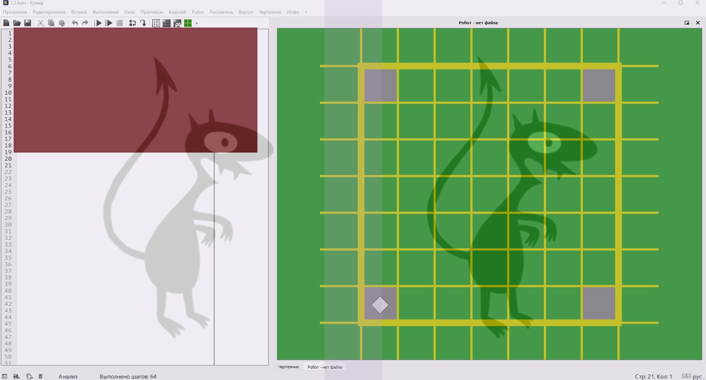Click the robot diamond marker on the field
Viewport: 706px width, 380px height.
(x=380, y=305)
